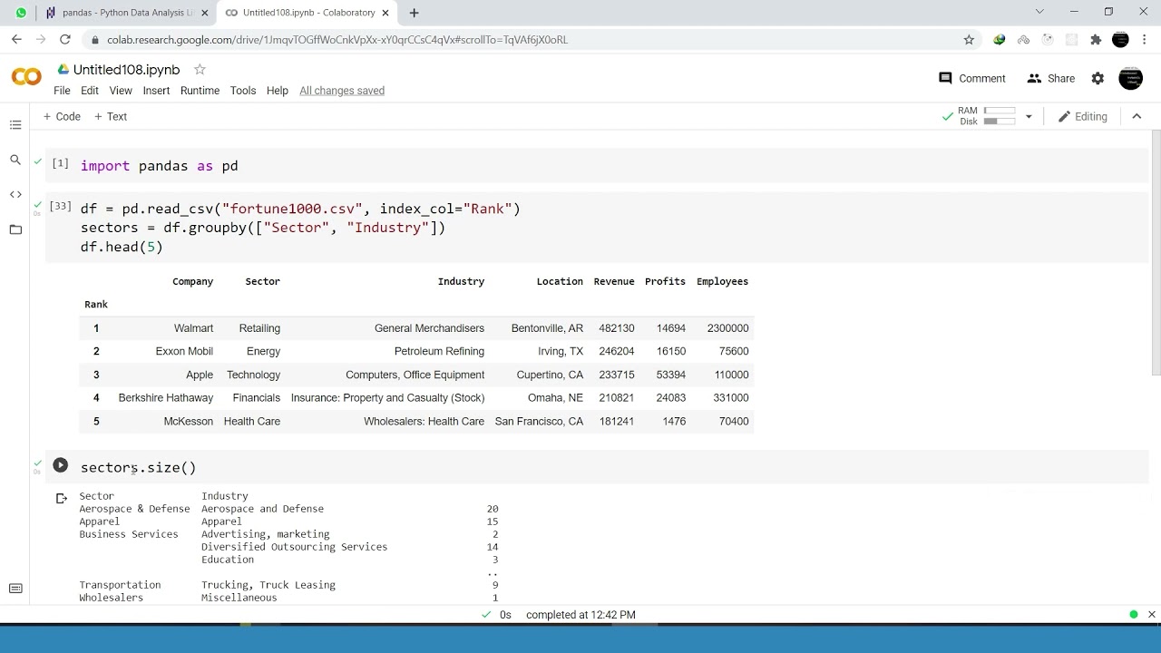Click the Profits column header
The width and height of the screenshot is (1161, 653).
(665, 281)
